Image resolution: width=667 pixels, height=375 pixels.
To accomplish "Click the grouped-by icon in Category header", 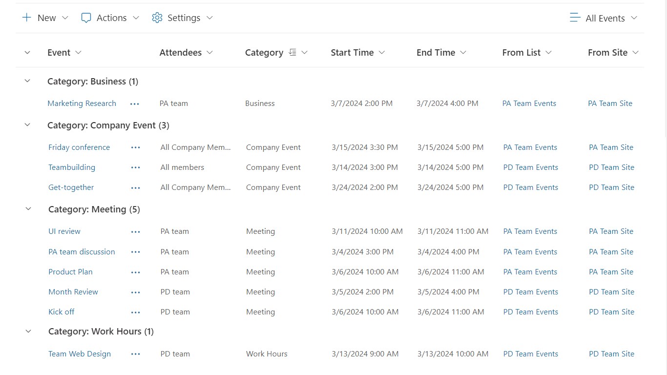I will (x=292, y=53).
